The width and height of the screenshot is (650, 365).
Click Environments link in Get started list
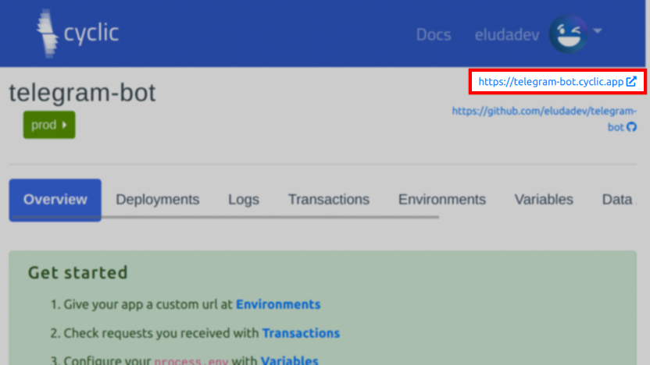point(277,304)
